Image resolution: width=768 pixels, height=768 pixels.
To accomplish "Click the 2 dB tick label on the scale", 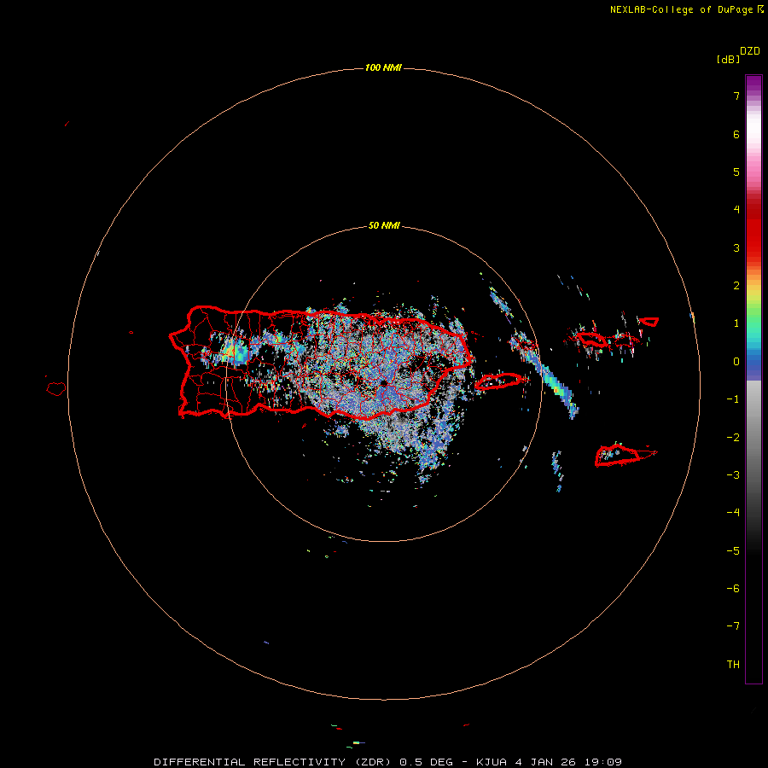I will [736, 286].
